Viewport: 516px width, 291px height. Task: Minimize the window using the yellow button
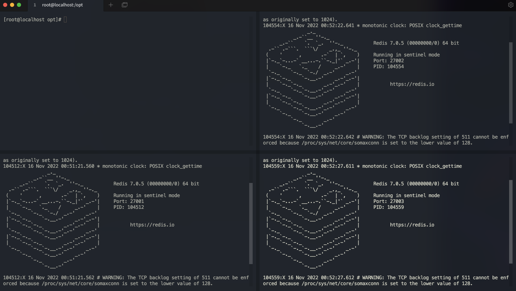[12, 5]
